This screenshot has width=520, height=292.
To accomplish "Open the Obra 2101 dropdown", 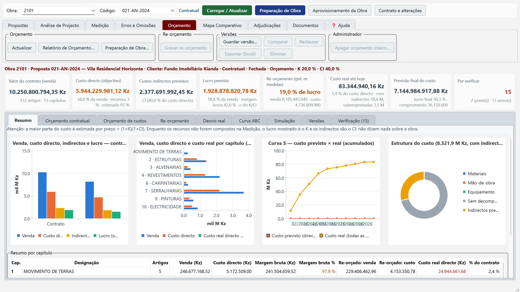I will [x=59, y=10].
